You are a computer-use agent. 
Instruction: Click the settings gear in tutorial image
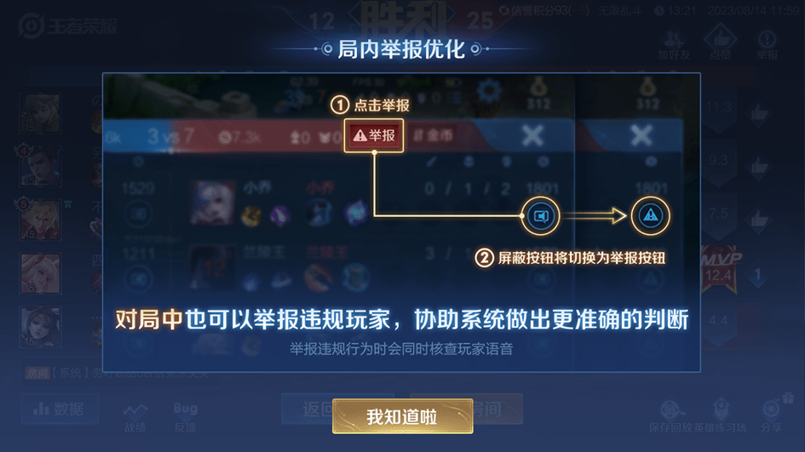pyautogui.click(x=489, y=92)
